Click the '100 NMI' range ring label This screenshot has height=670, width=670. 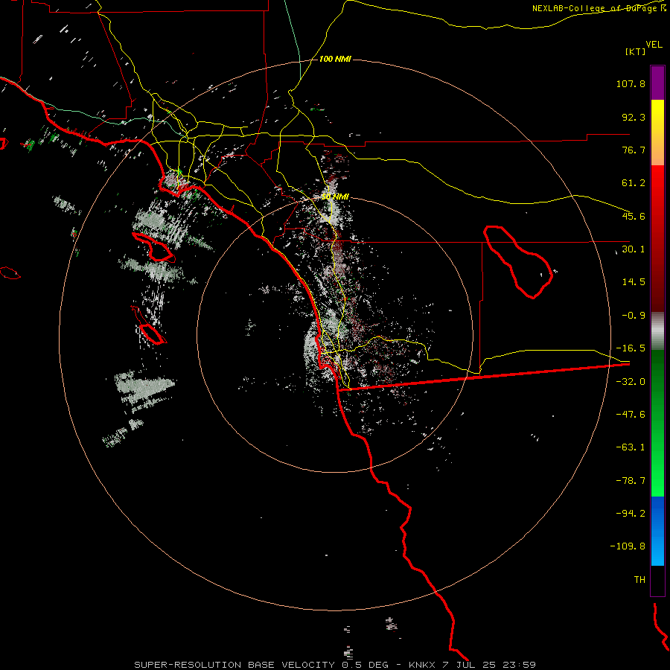pos(335,59)
